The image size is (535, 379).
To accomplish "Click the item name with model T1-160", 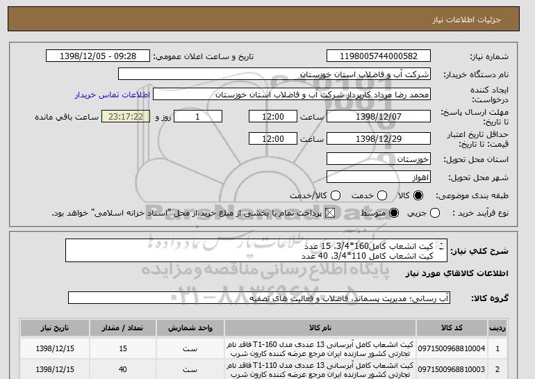I will coord(320,349).
